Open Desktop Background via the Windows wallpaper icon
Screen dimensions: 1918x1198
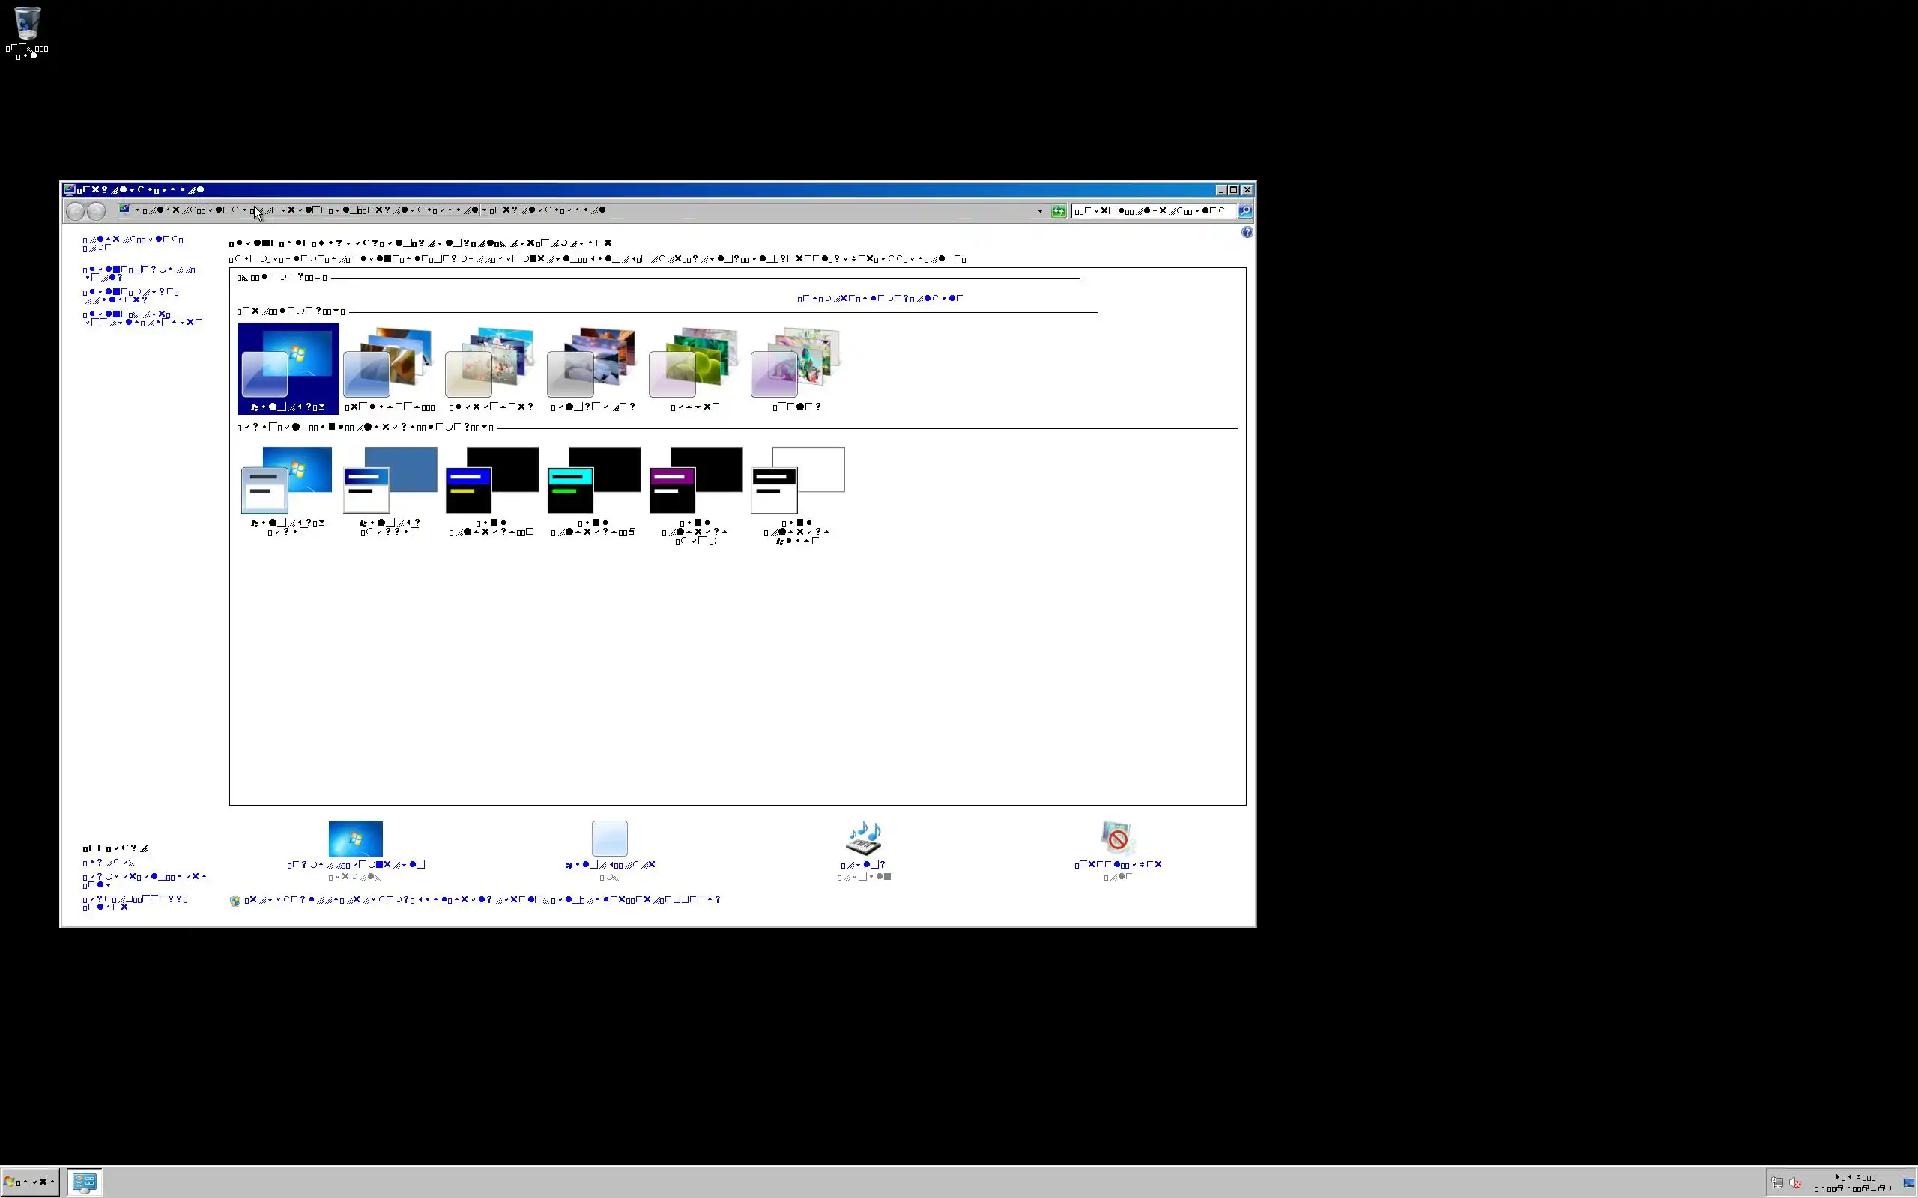pos(355,839)
